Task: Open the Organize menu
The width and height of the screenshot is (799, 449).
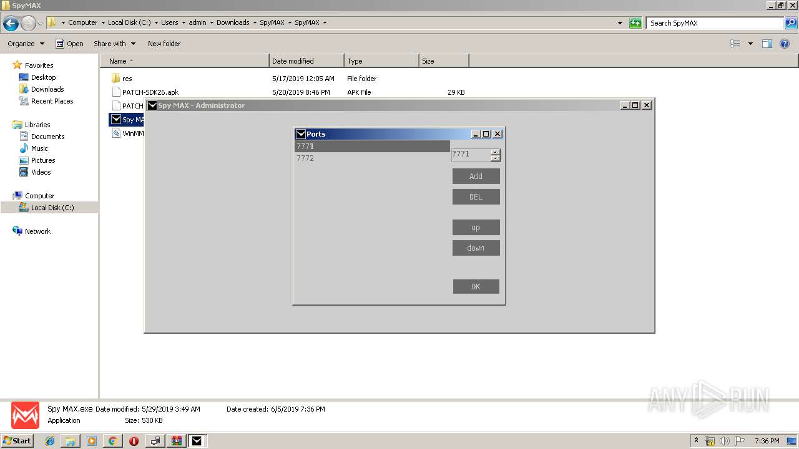Action: coord(26,44)
